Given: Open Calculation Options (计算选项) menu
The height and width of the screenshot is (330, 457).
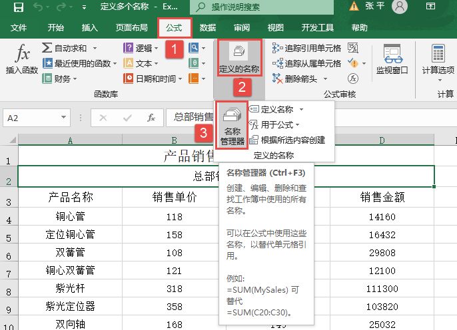Looking at the screenshot, I should 438,60.
